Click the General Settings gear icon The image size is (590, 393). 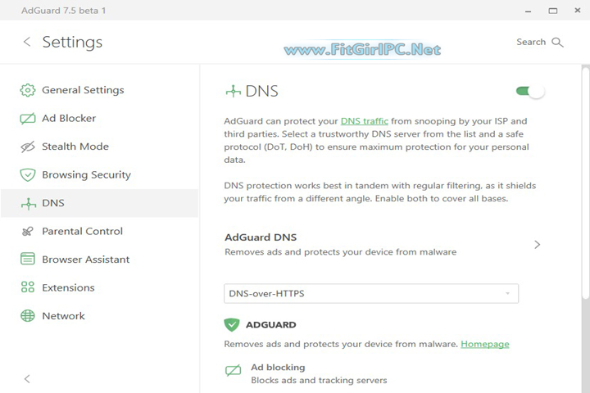coord(28,90)
